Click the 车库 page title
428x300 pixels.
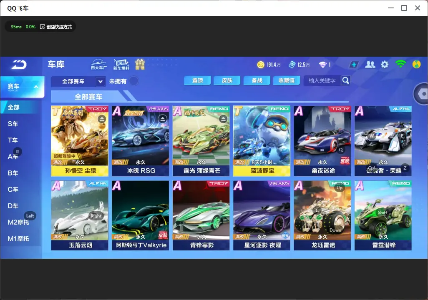pyautogui.click(x=56, y=64)
